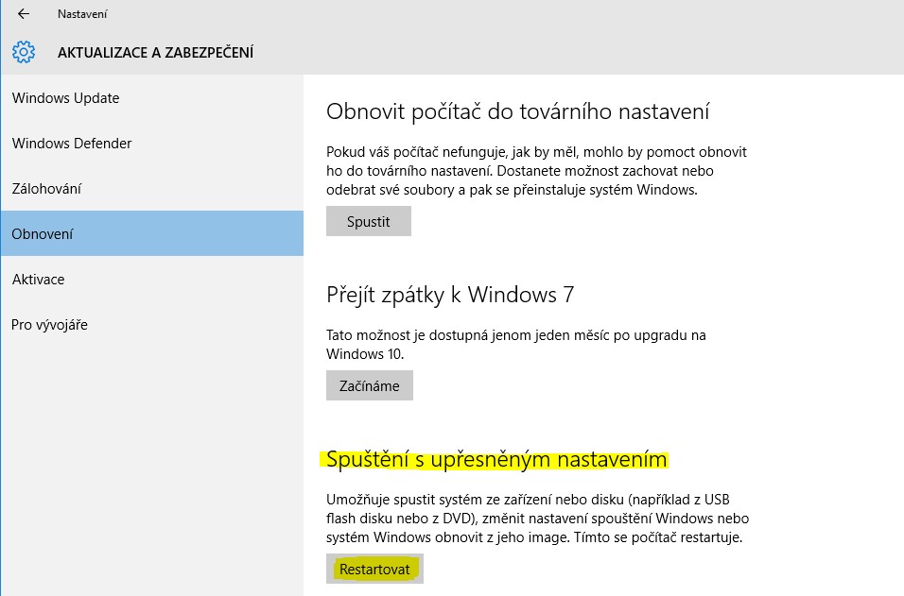Screen dimensions: 904x596
Task: Click the back arrow in title bar
Action: [x=24, y=14]
